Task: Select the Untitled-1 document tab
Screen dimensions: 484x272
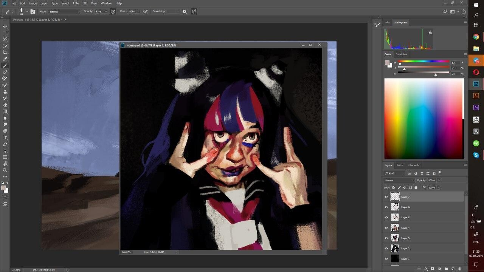Action: 37,19
